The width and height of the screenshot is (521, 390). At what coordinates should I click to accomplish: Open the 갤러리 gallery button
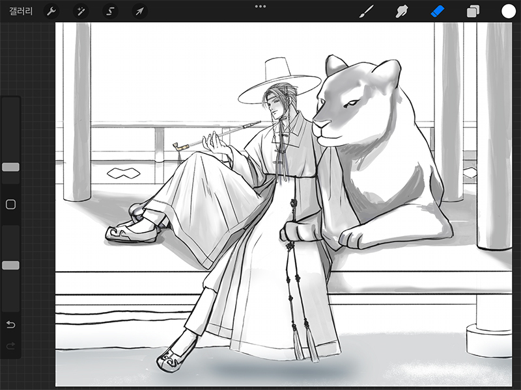pyautogui.click(x=21, y=11)
